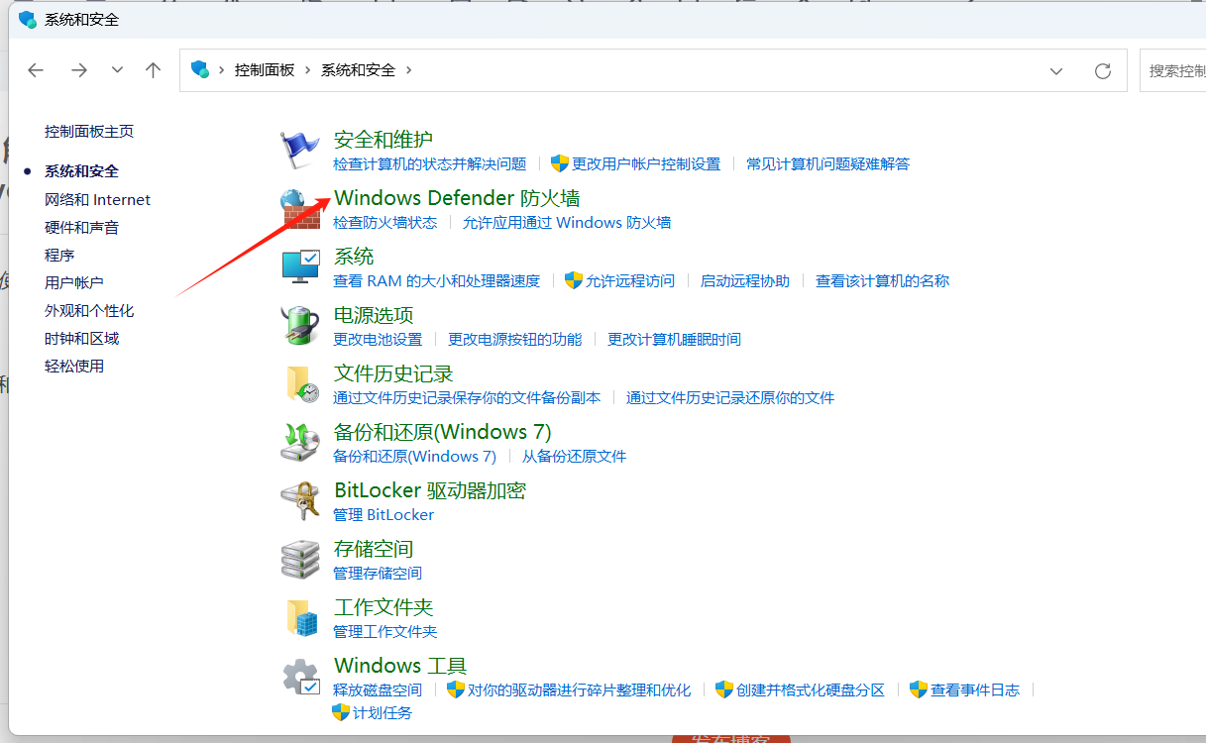1206x743 pixels.
Task: Open the 存储空间 heading
Action: [374, 549]
